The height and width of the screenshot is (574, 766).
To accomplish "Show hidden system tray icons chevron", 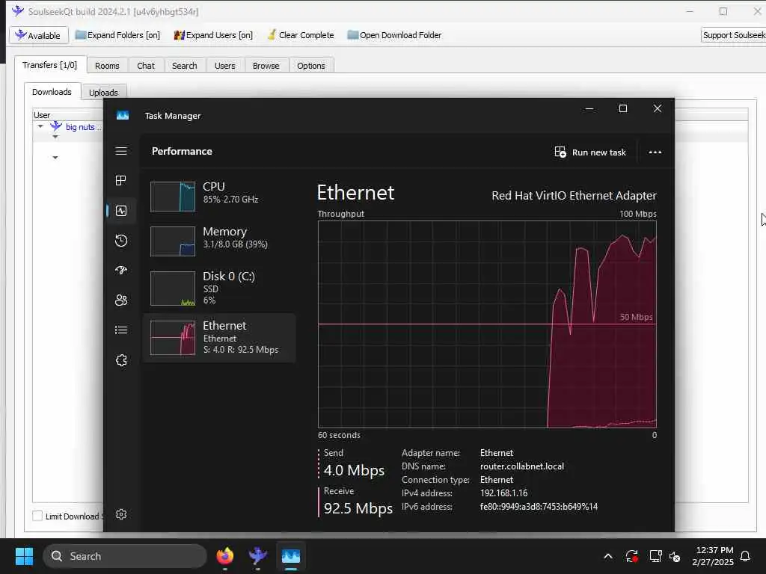I will point(607,556).
